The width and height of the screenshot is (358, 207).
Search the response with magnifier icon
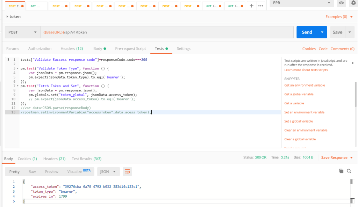(x=349, y=171)
